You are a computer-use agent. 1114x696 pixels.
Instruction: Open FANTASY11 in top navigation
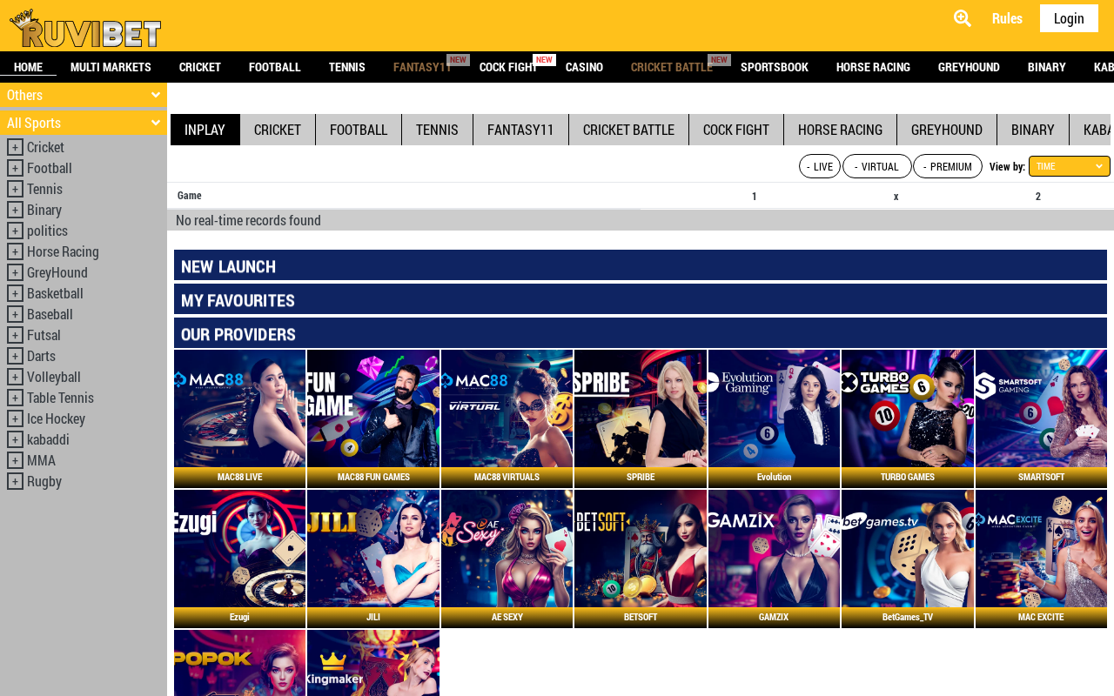[422, 67]
